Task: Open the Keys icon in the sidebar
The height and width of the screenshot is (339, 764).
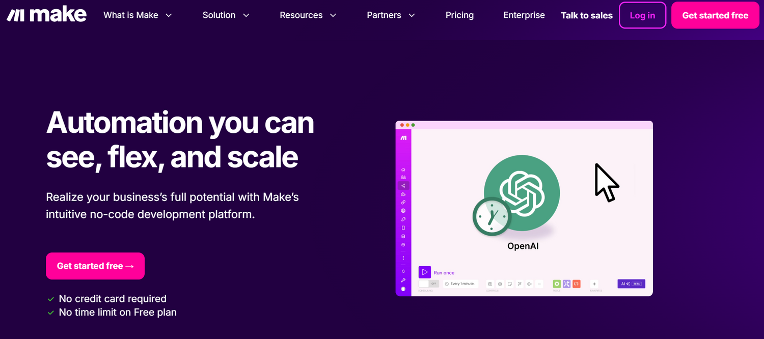Action: 403,219
